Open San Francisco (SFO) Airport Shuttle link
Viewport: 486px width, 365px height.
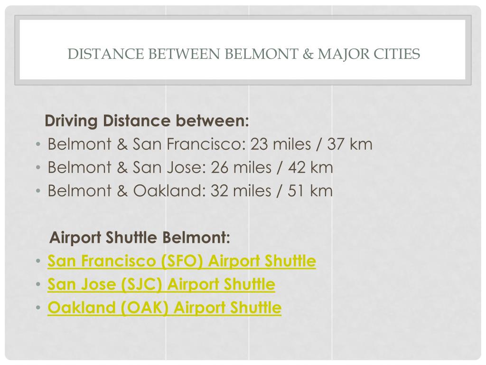pos(182,261)
